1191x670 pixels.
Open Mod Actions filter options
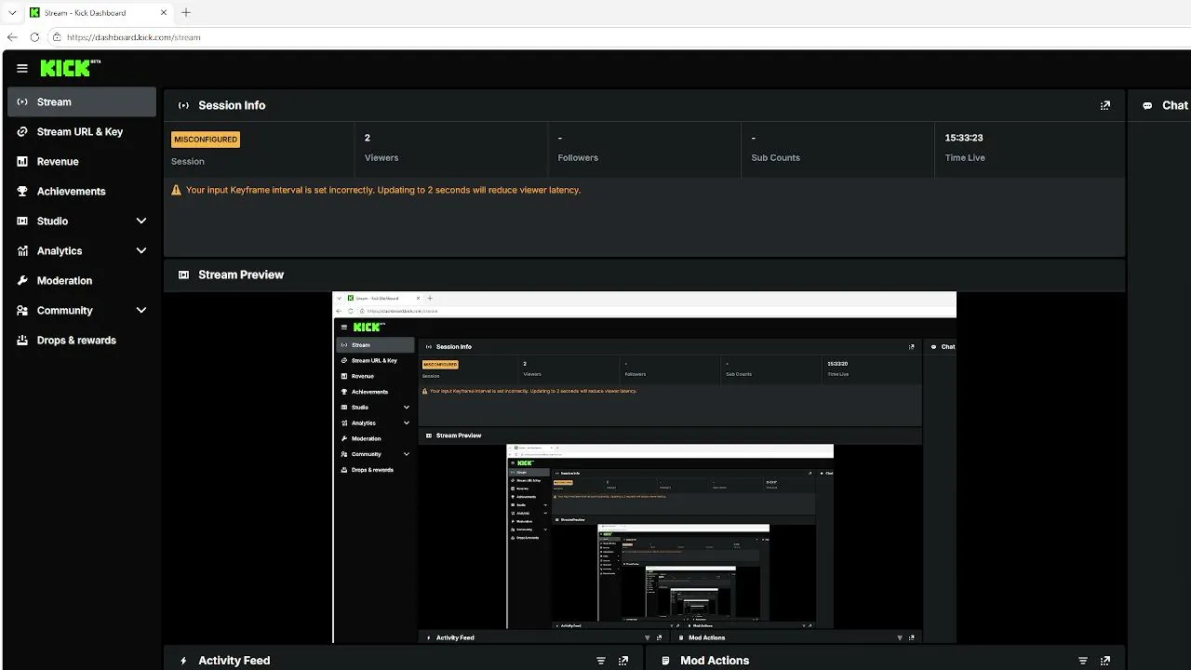coord(1083,661)
